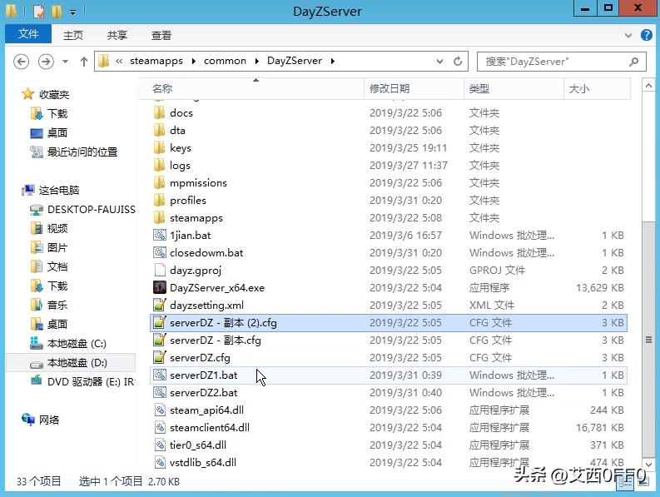
Task: Click the Forward navigation arrow
Action: [x=46, y=62]
